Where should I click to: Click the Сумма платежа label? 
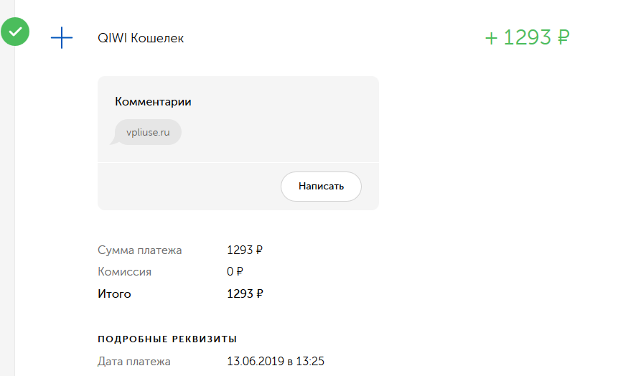pos(139,250)
